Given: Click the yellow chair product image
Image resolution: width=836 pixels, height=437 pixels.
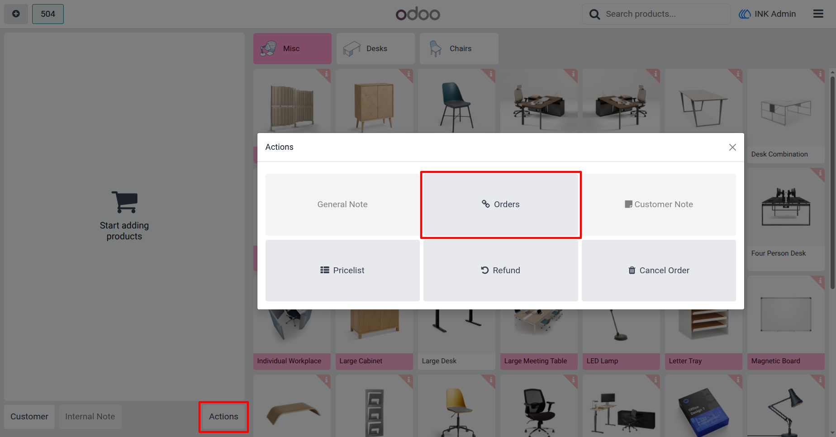Looking at the screenshot, I should click(x=456, y=406).
